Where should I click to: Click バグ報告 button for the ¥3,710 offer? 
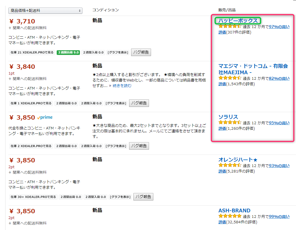pyautogui.click(x=141, y=52)
